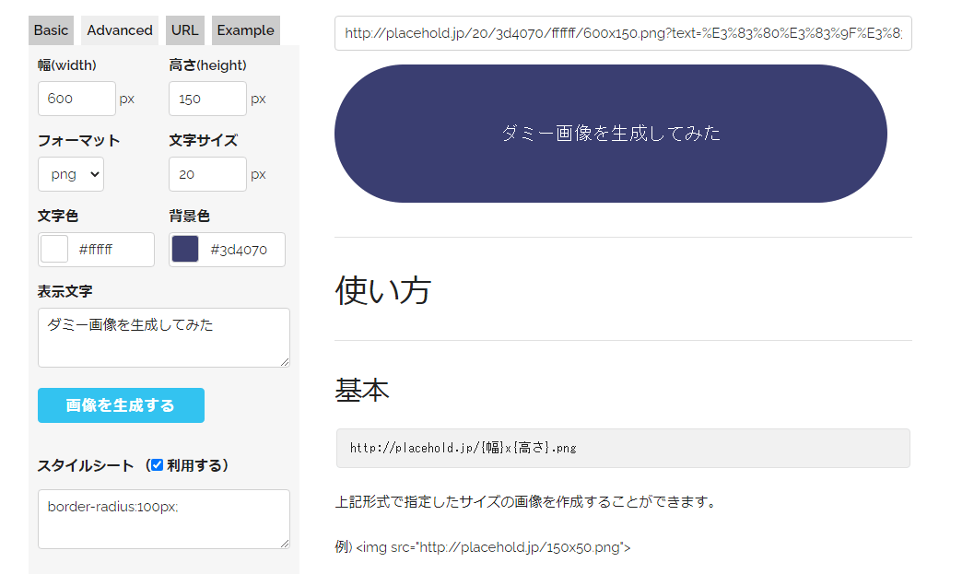
Task: Click the height input field
Action: tap(207, 99)
